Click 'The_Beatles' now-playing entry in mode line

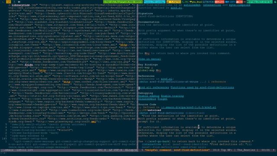tap(246, 150)
